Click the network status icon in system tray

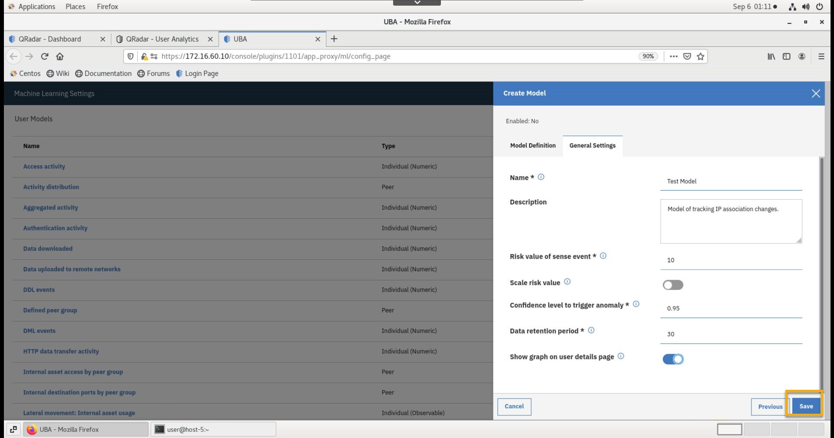(x=792, y=7)
